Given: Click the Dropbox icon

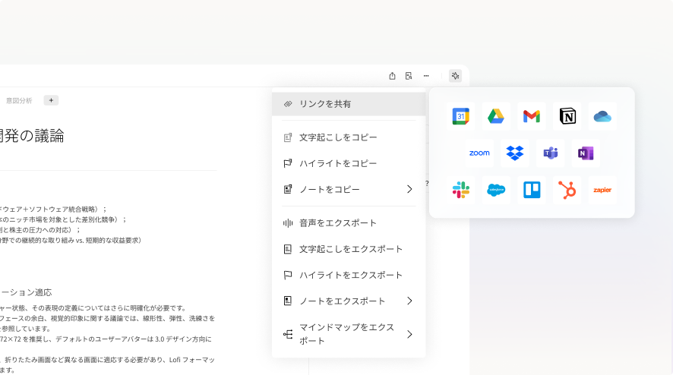Looking at the screenshot, I should (x=515, y=153).
